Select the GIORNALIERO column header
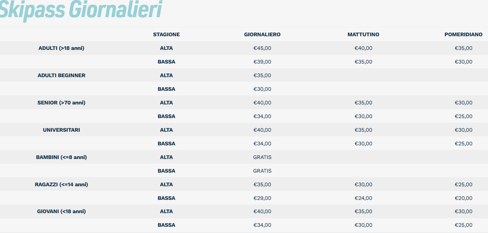Screen dimensions: 488x233 click(x=262, y=35)
